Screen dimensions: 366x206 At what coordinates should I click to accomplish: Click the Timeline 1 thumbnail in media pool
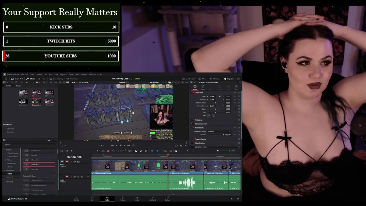(49, 101)
